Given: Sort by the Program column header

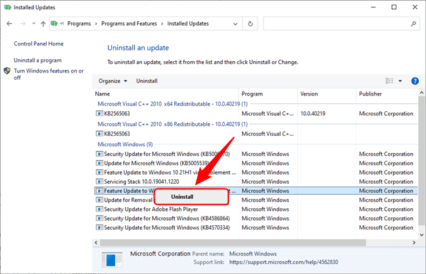Looking at the screenshot, I should [252, 94].
